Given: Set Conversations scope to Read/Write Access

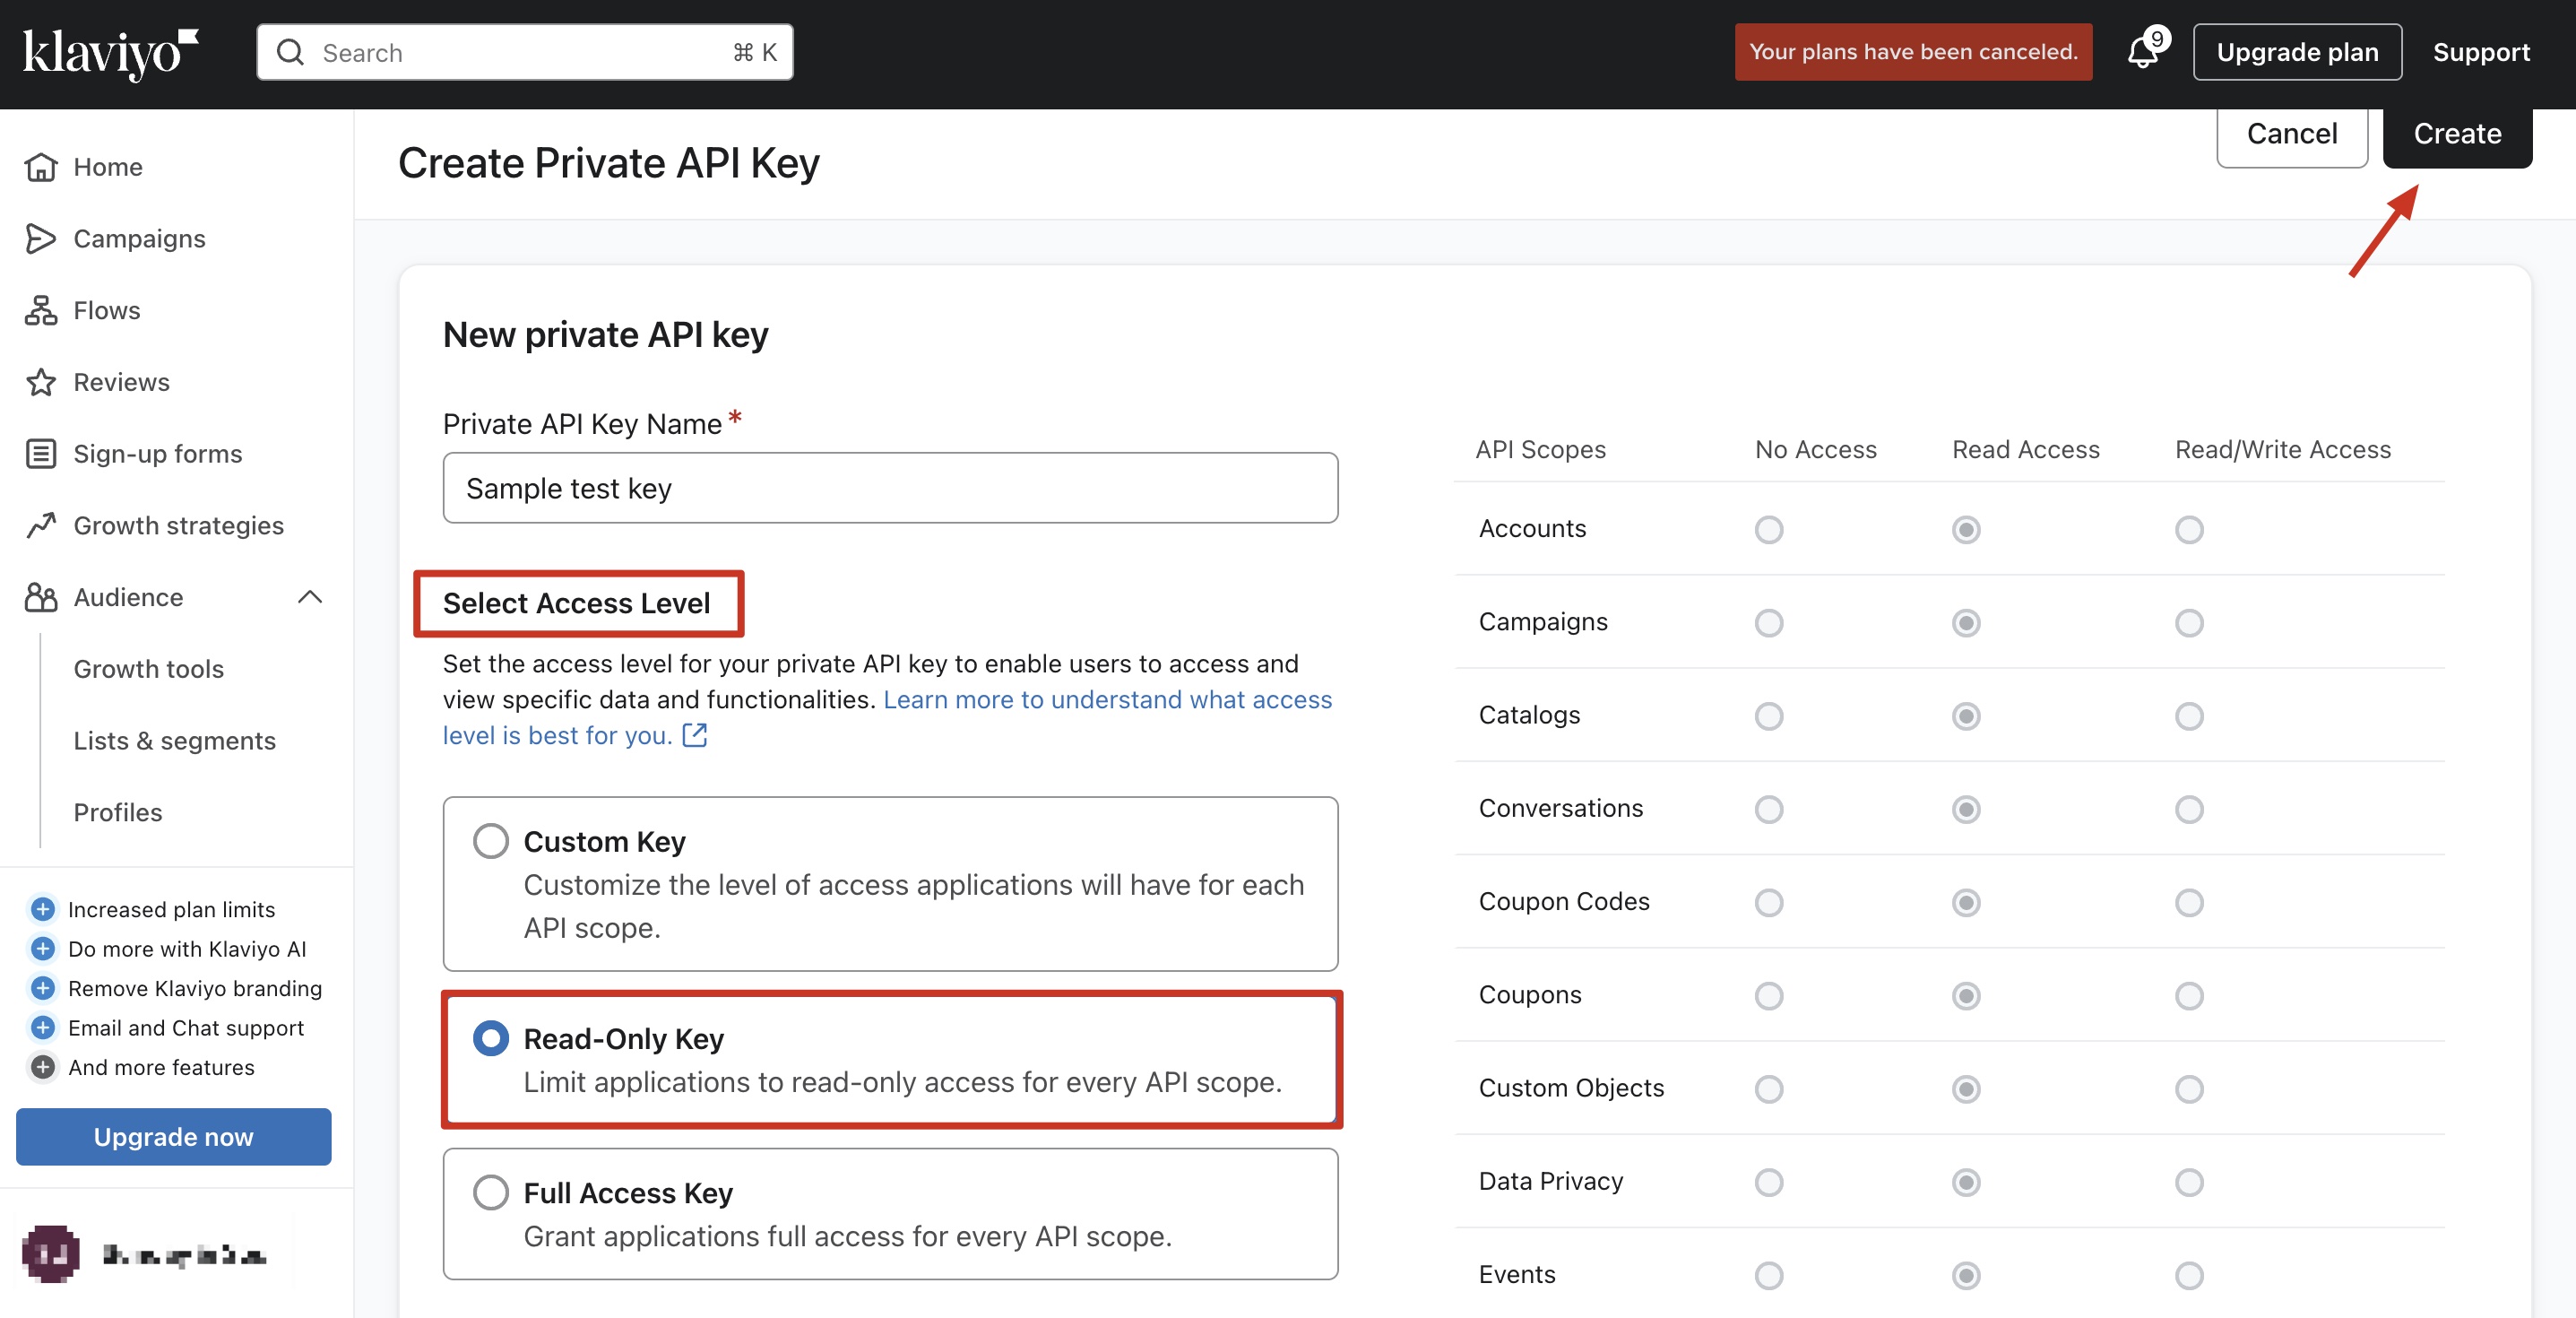Looking at the screenshot, I should point(2189,809).
